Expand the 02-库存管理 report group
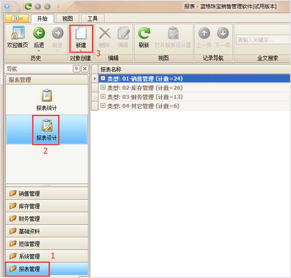 (103, 88)
